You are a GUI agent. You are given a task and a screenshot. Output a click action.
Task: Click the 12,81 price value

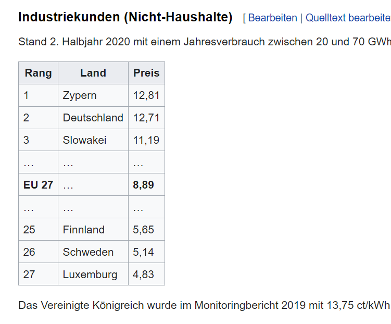(146, 95)
